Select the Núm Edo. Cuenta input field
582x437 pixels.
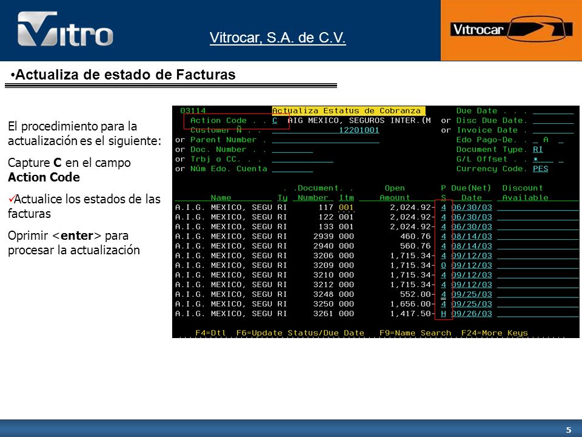click(292, 169)
